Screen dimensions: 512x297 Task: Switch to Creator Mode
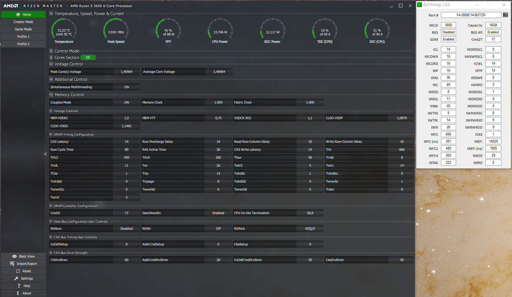click(x=23, y=22)
